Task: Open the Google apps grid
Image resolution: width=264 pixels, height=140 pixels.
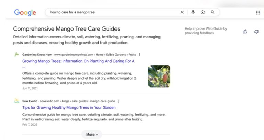Action: point(258,13)
